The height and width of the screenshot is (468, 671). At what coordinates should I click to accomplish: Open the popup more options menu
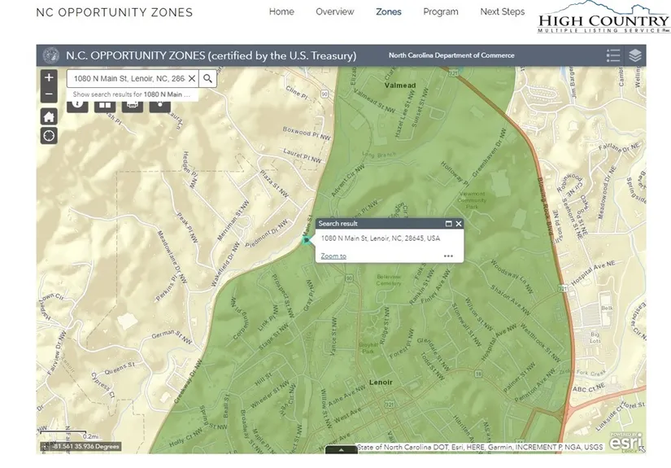[448, 256]
